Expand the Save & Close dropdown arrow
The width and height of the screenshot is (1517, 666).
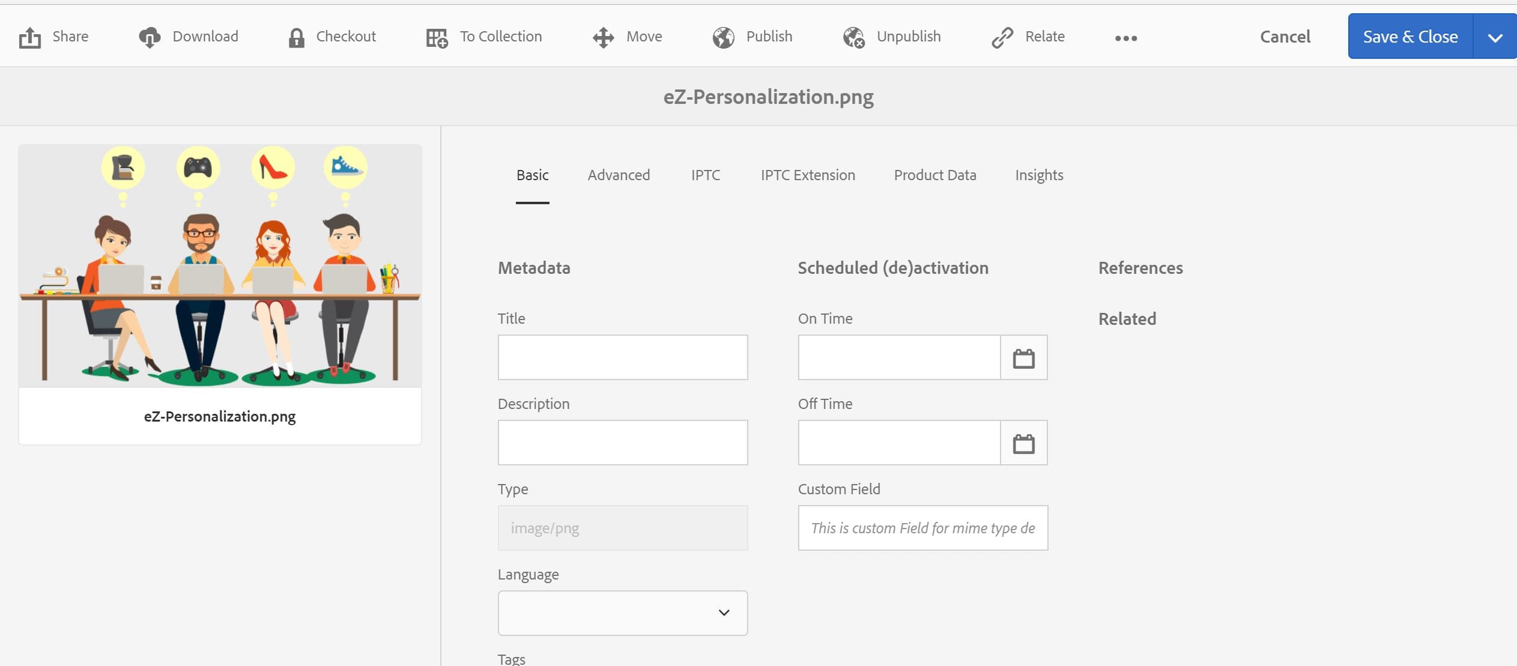pyautogui.click(x=1495, y=36)
